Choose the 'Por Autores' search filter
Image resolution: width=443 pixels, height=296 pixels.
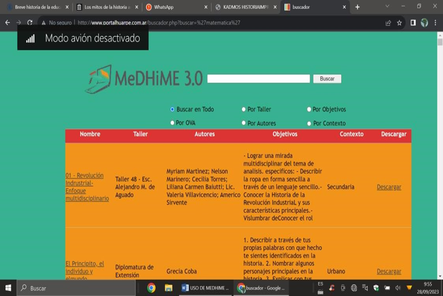tap(244, 123)
